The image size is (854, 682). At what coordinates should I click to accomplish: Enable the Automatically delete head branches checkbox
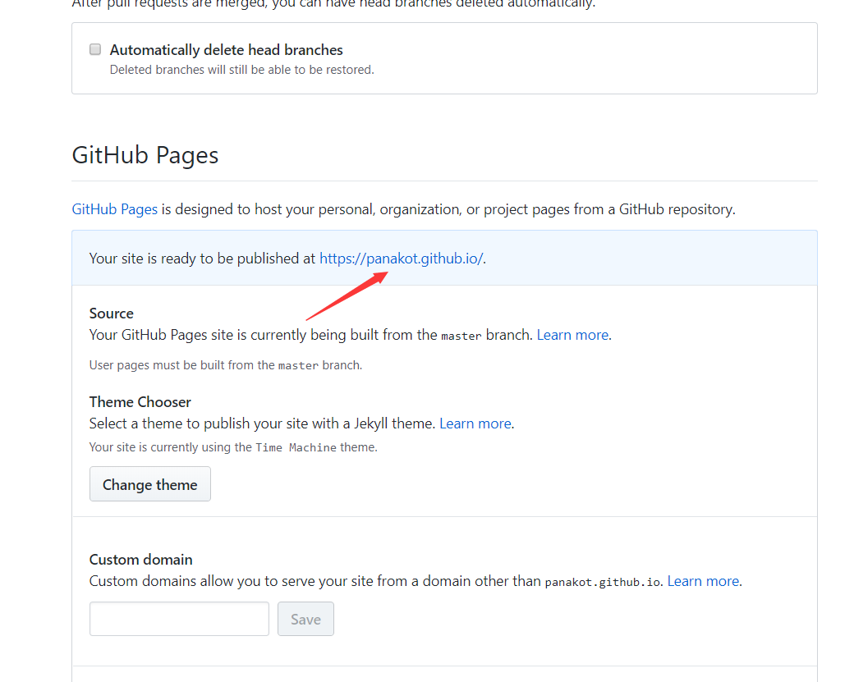coord(95,49)
